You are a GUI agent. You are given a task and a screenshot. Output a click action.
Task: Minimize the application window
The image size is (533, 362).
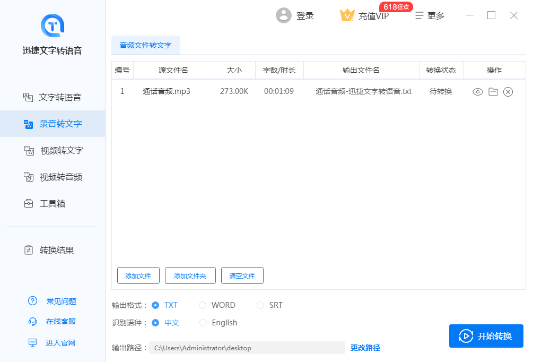[469, 15]
